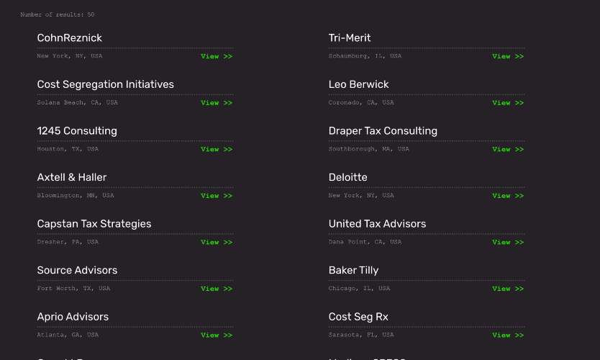600x360 pixels.
Task: Click the Tri-Merit company title
Action: pos(350,38)
